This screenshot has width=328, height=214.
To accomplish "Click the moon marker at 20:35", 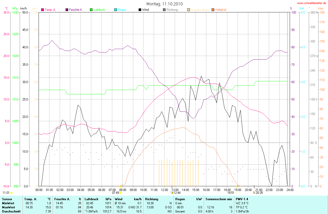I will pyautogui.click(x=254, y=192).
